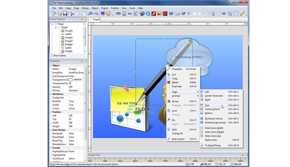Image resolution: width=290 pixels, height=167 pixels.
Task: Choose Make Same Size option
Action: (221, 136)
